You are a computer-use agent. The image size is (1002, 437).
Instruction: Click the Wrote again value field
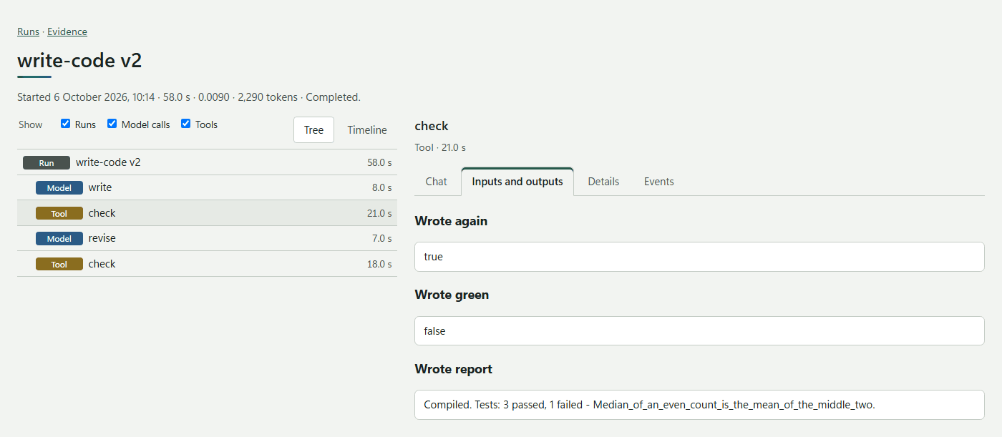pos(699,257)
